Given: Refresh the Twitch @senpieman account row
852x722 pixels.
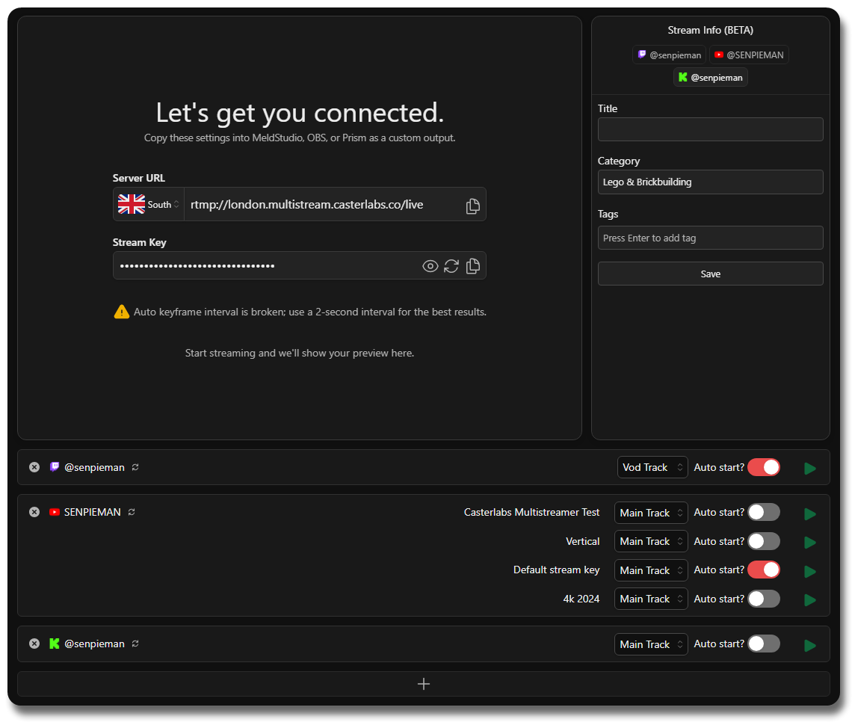Looking at the screenshot, I should pyautogui.click(x=135, y=466).
